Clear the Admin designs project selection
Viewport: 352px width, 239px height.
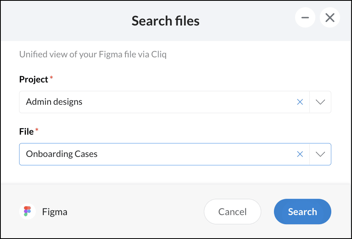coord(300,102)
